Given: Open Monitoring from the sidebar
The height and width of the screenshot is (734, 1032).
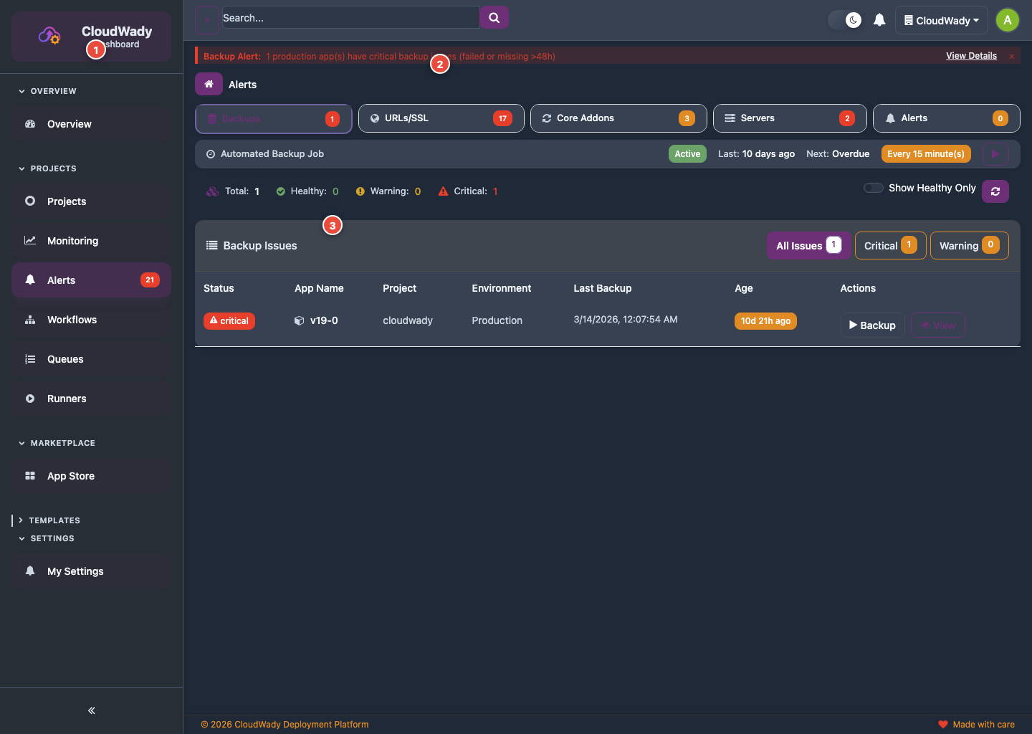Looking at the screenshot, I should pos(72,240).
